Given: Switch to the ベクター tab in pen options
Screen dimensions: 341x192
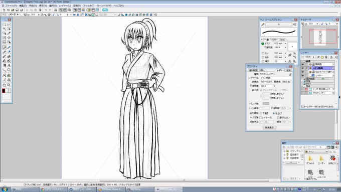Looking at the screenshot, I should 275,40.
